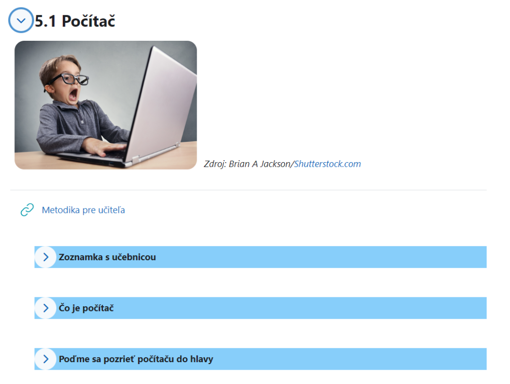Click the word Počítač in the main heading

click(89, 21)
